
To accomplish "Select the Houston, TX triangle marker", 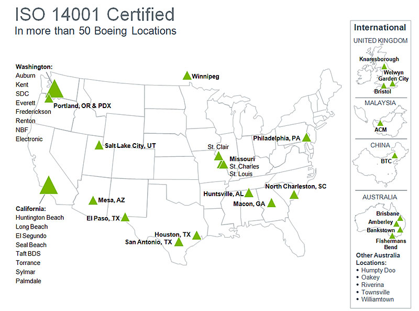I will 196,236.
